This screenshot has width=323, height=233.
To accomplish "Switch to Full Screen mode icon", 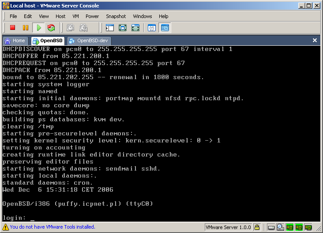I will [123, 28].
